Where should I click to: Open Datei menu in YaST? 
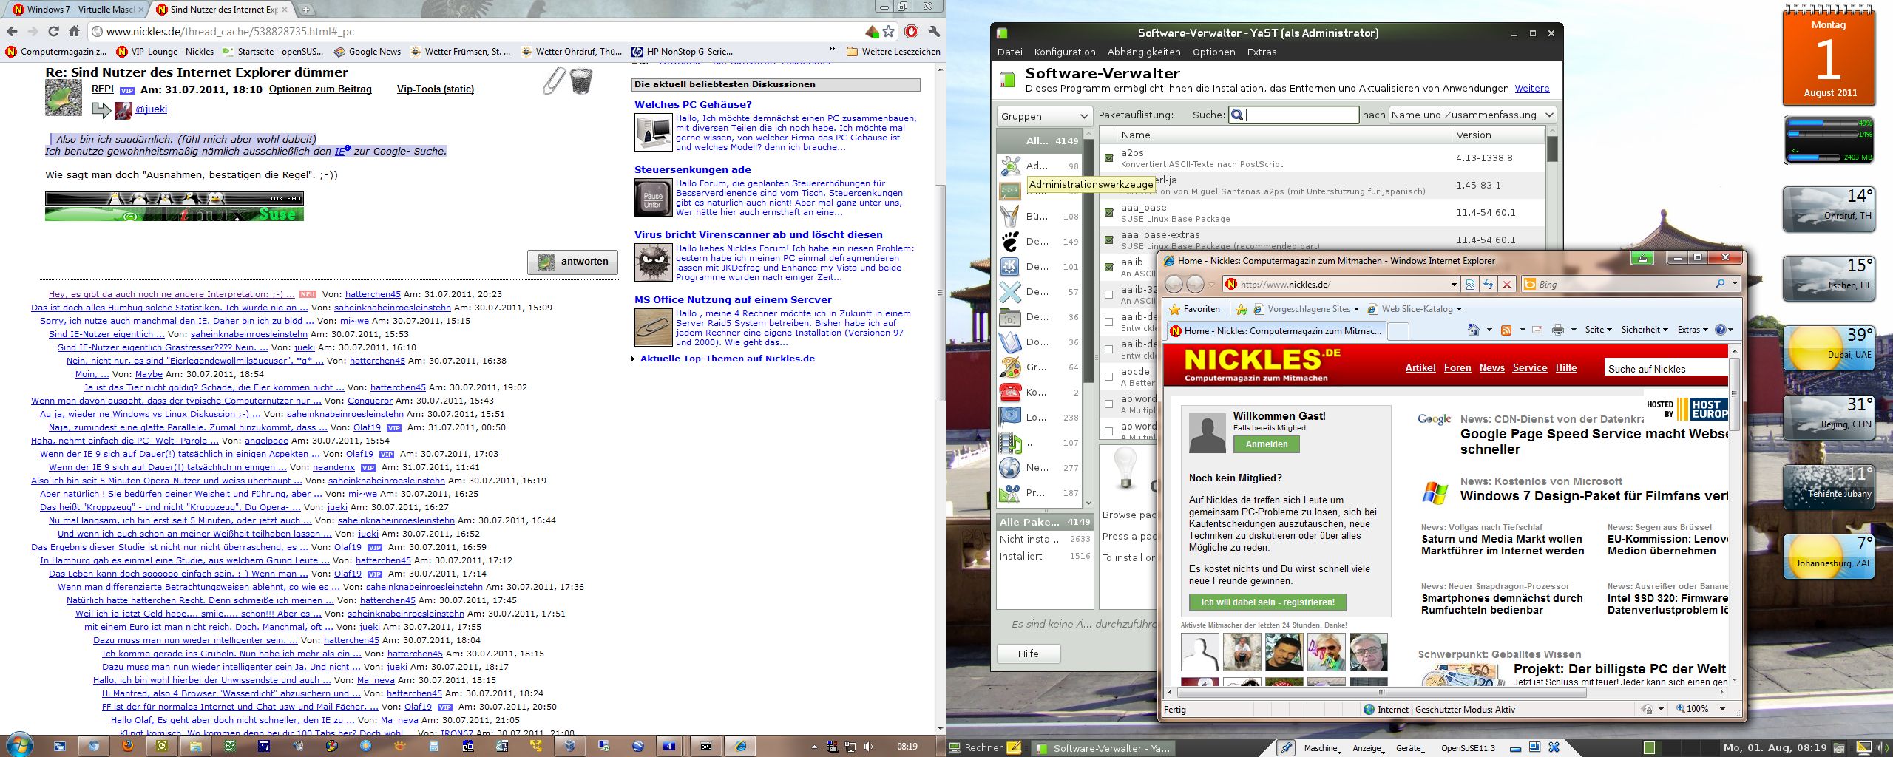pyautogui.click(x=1009, y=52)
